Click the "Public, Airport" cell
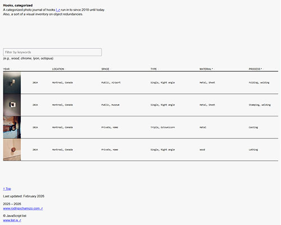Viewport: 281px width, 225px height. pos(111,83)
